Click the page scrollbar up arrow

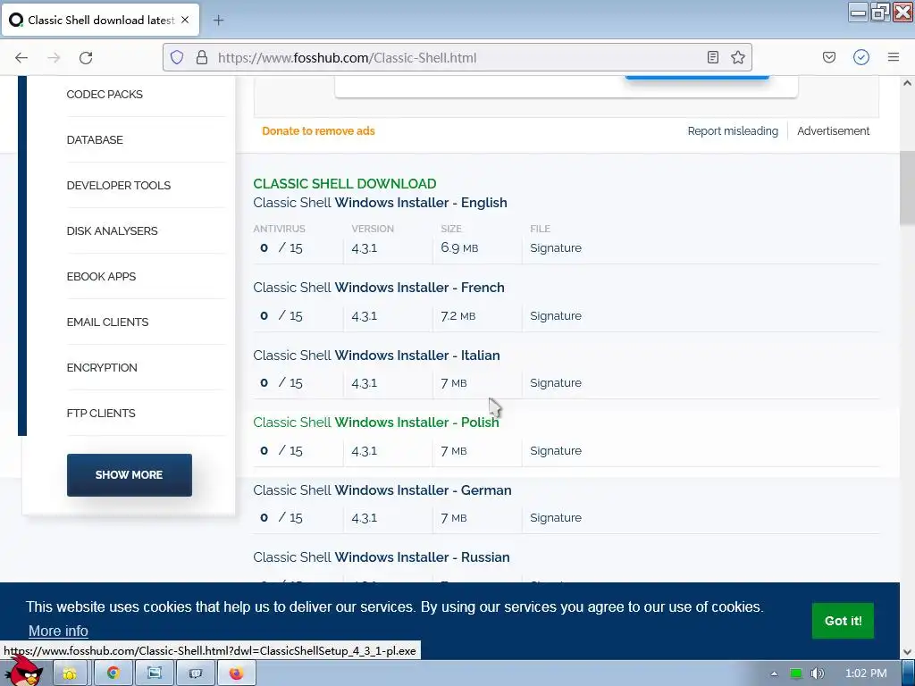[907, 83]
